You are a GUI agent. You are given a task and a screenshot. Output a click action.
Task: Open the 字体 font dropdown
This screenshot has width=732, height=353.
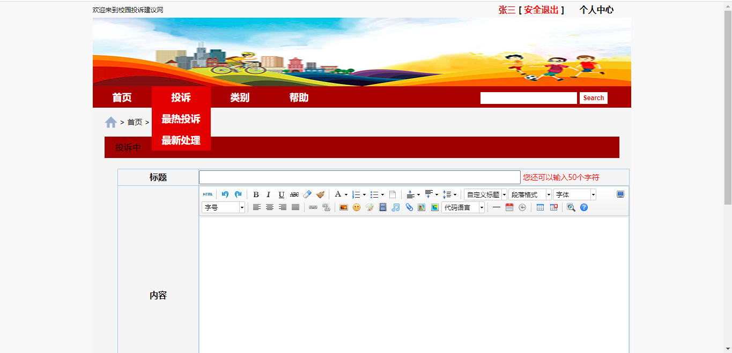coord(574,194)
